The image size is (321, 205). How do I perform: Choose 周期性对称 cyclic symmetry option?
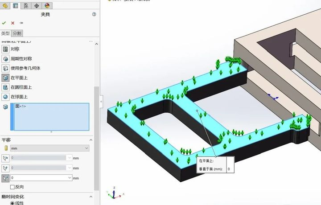click(x=6, y=59)
